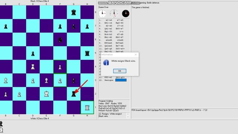
Task: Click the white pawn on f3
Action: click(60, 81)
